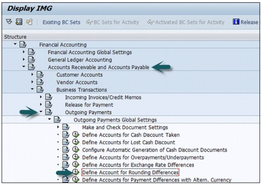Open Existing BC Sets
The width and height of the screenshot is (262, 185).
coord(61,22)
